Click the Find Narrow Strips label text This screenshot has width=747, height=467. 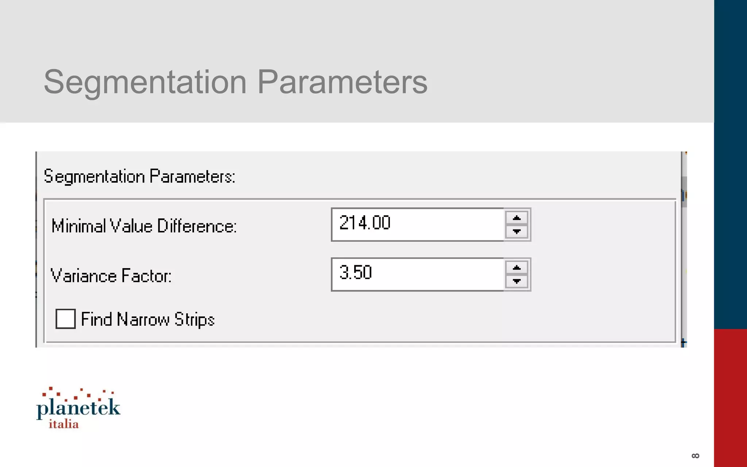coord(147,319)
